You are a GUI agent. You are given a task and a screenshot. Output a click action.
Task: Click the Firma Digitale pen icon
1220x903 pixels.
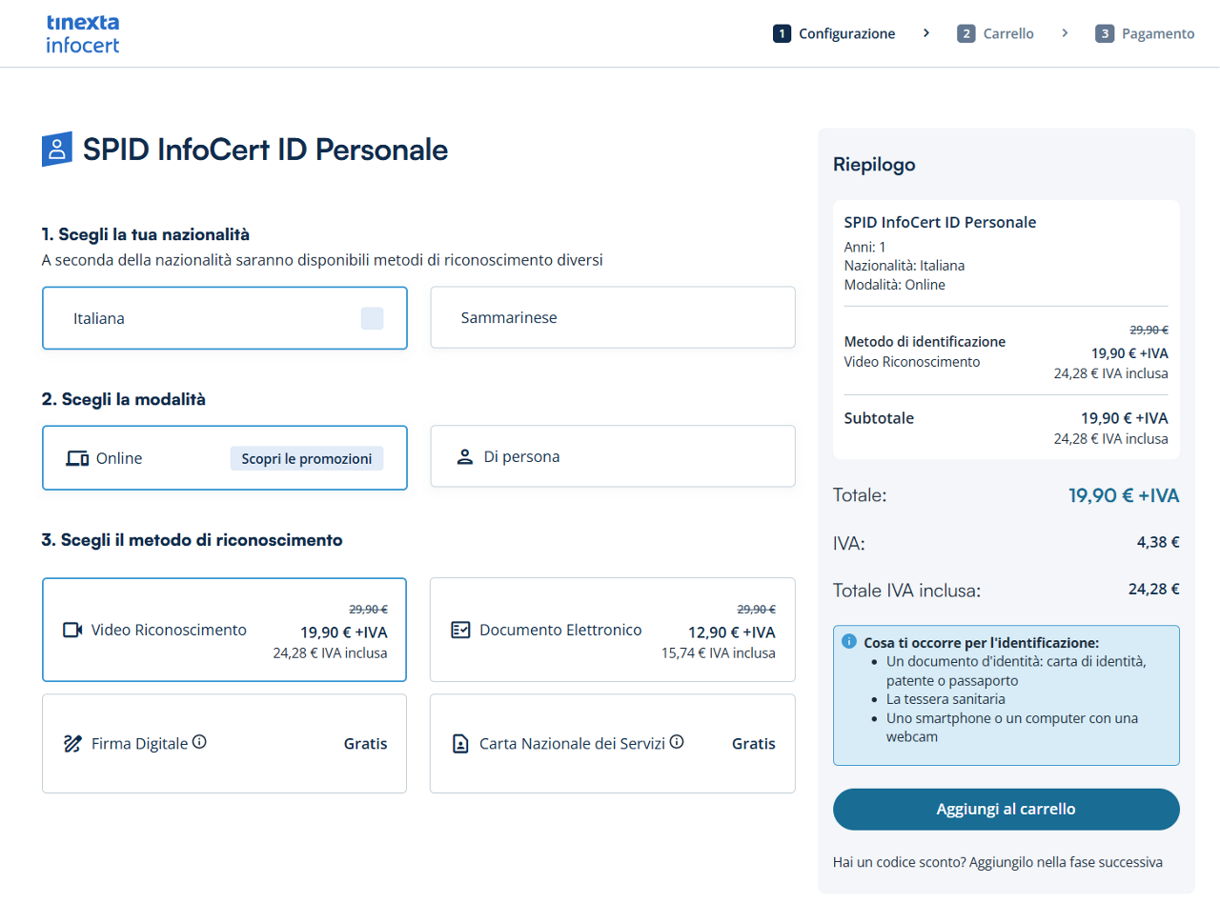[72, 744]
